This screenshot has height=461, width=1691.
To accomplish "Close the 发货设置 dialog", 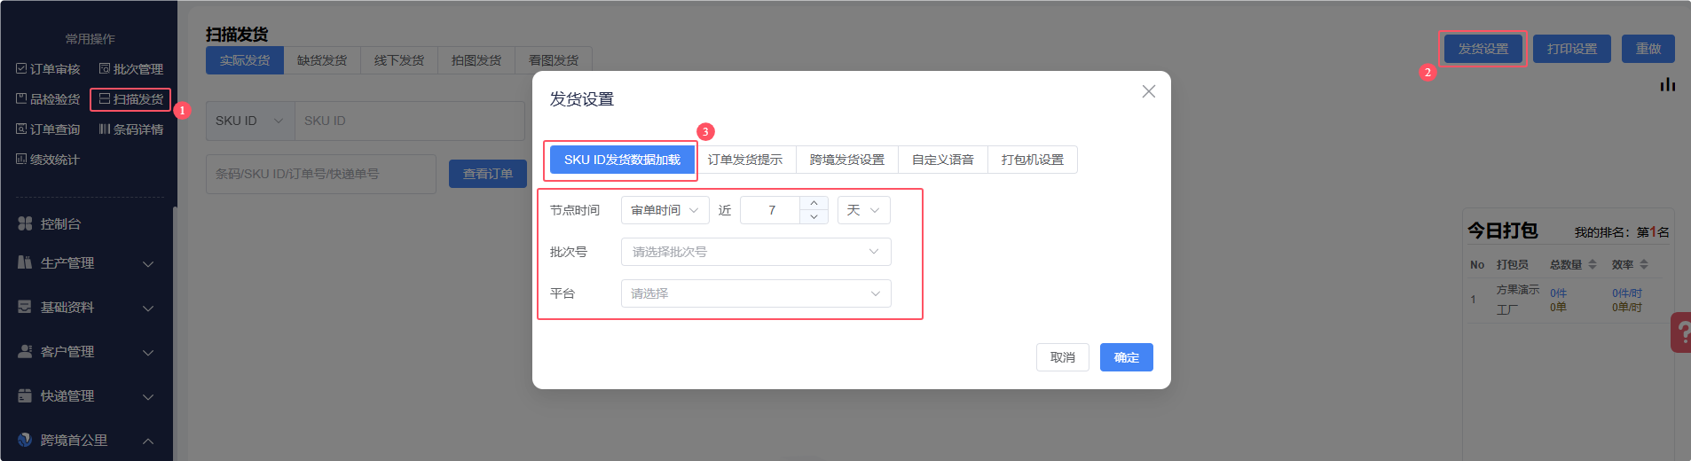I will pyautogui.click(x=1149, y=91).
